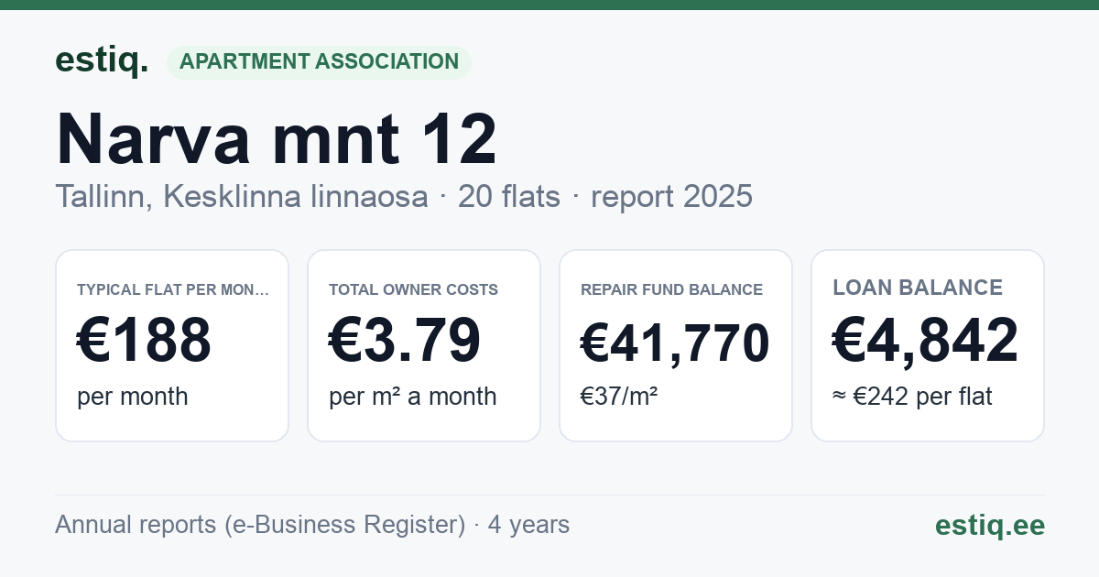This screenshot has width=1099, height=577.
Task: Click the €3.79 value
Action: tap(405, 341)
